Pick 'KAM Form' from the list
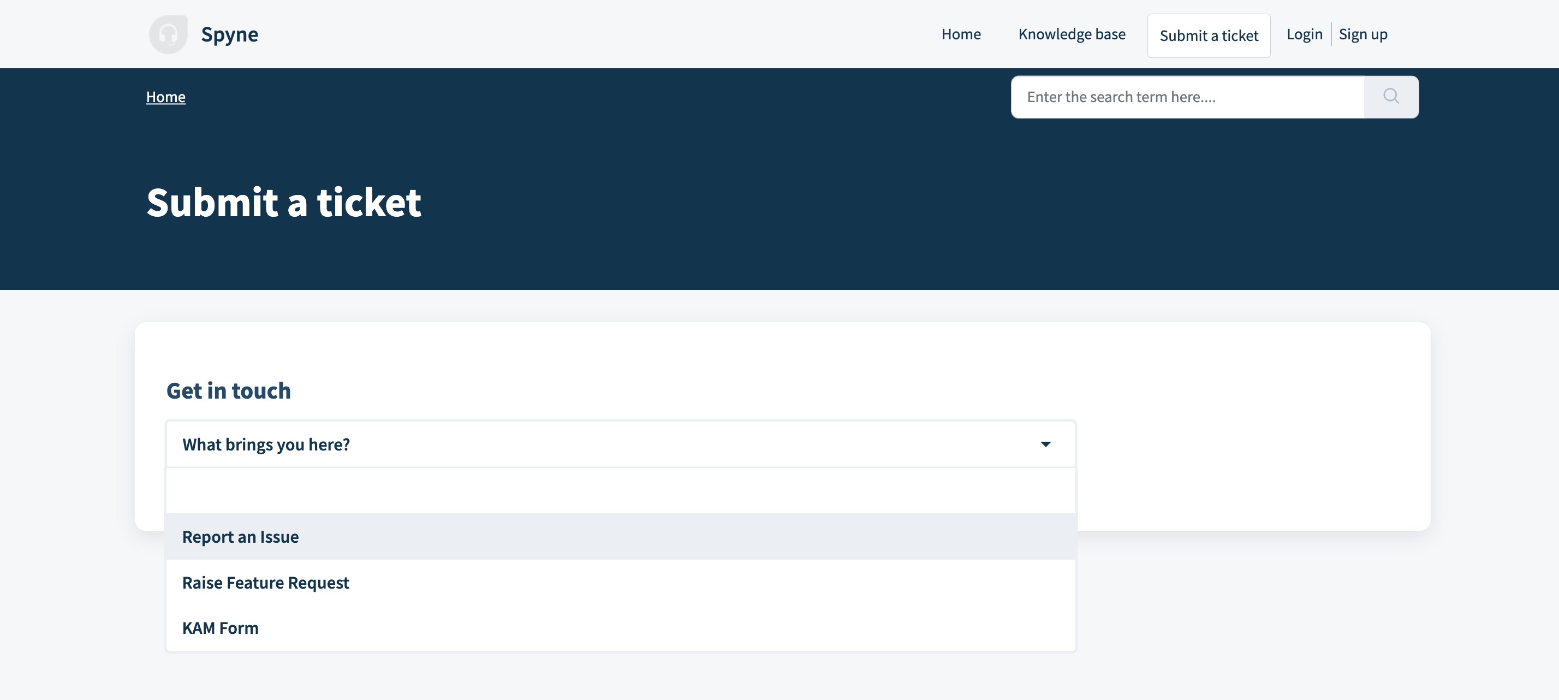Image resolution: width=1559 pixels, height=700 pixels. point(221,628)
